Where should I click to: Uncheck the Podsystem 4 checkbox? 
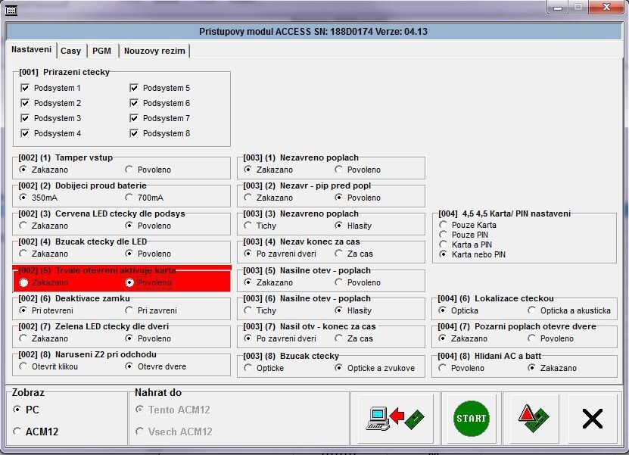[25, 134]
